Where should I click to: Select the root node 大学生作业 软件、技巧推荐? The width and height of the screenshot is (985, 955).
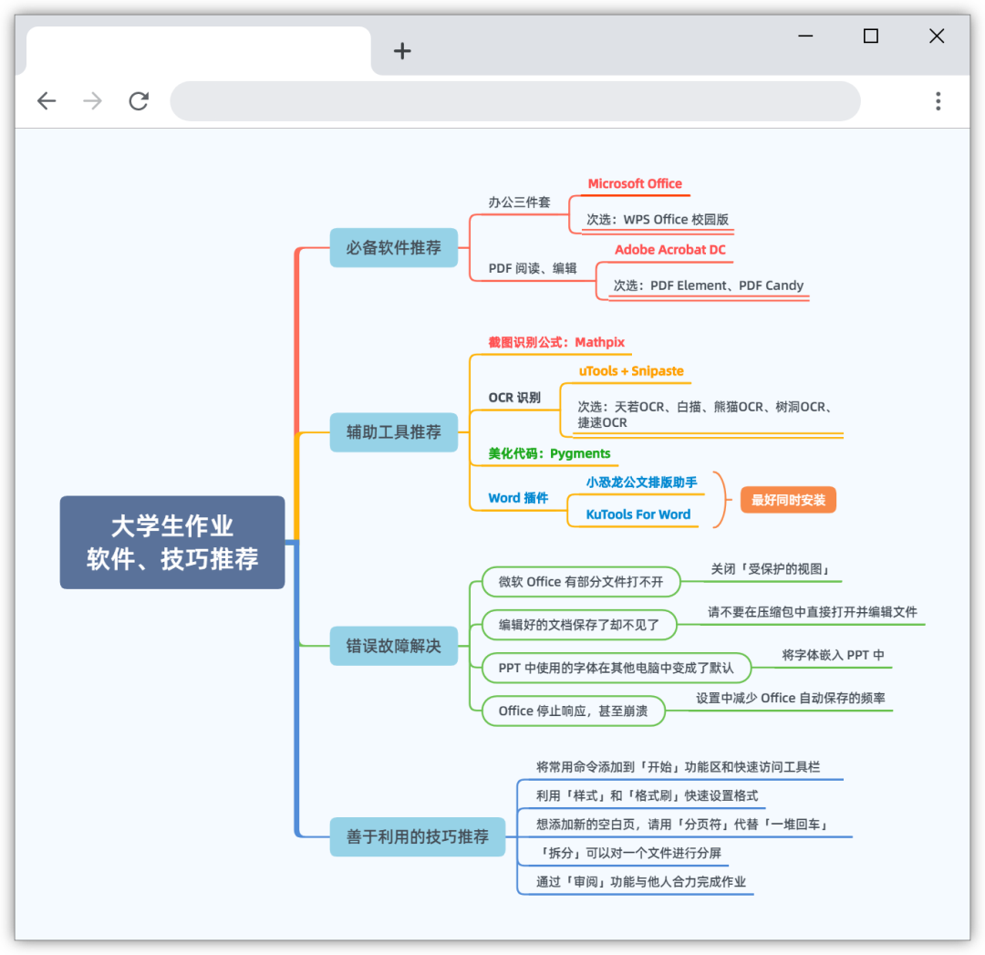click(172, 542)
